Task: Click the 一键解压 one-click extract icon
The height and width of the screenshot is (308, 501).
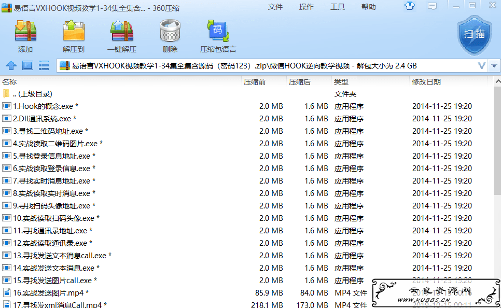Action: coord(122,31)
